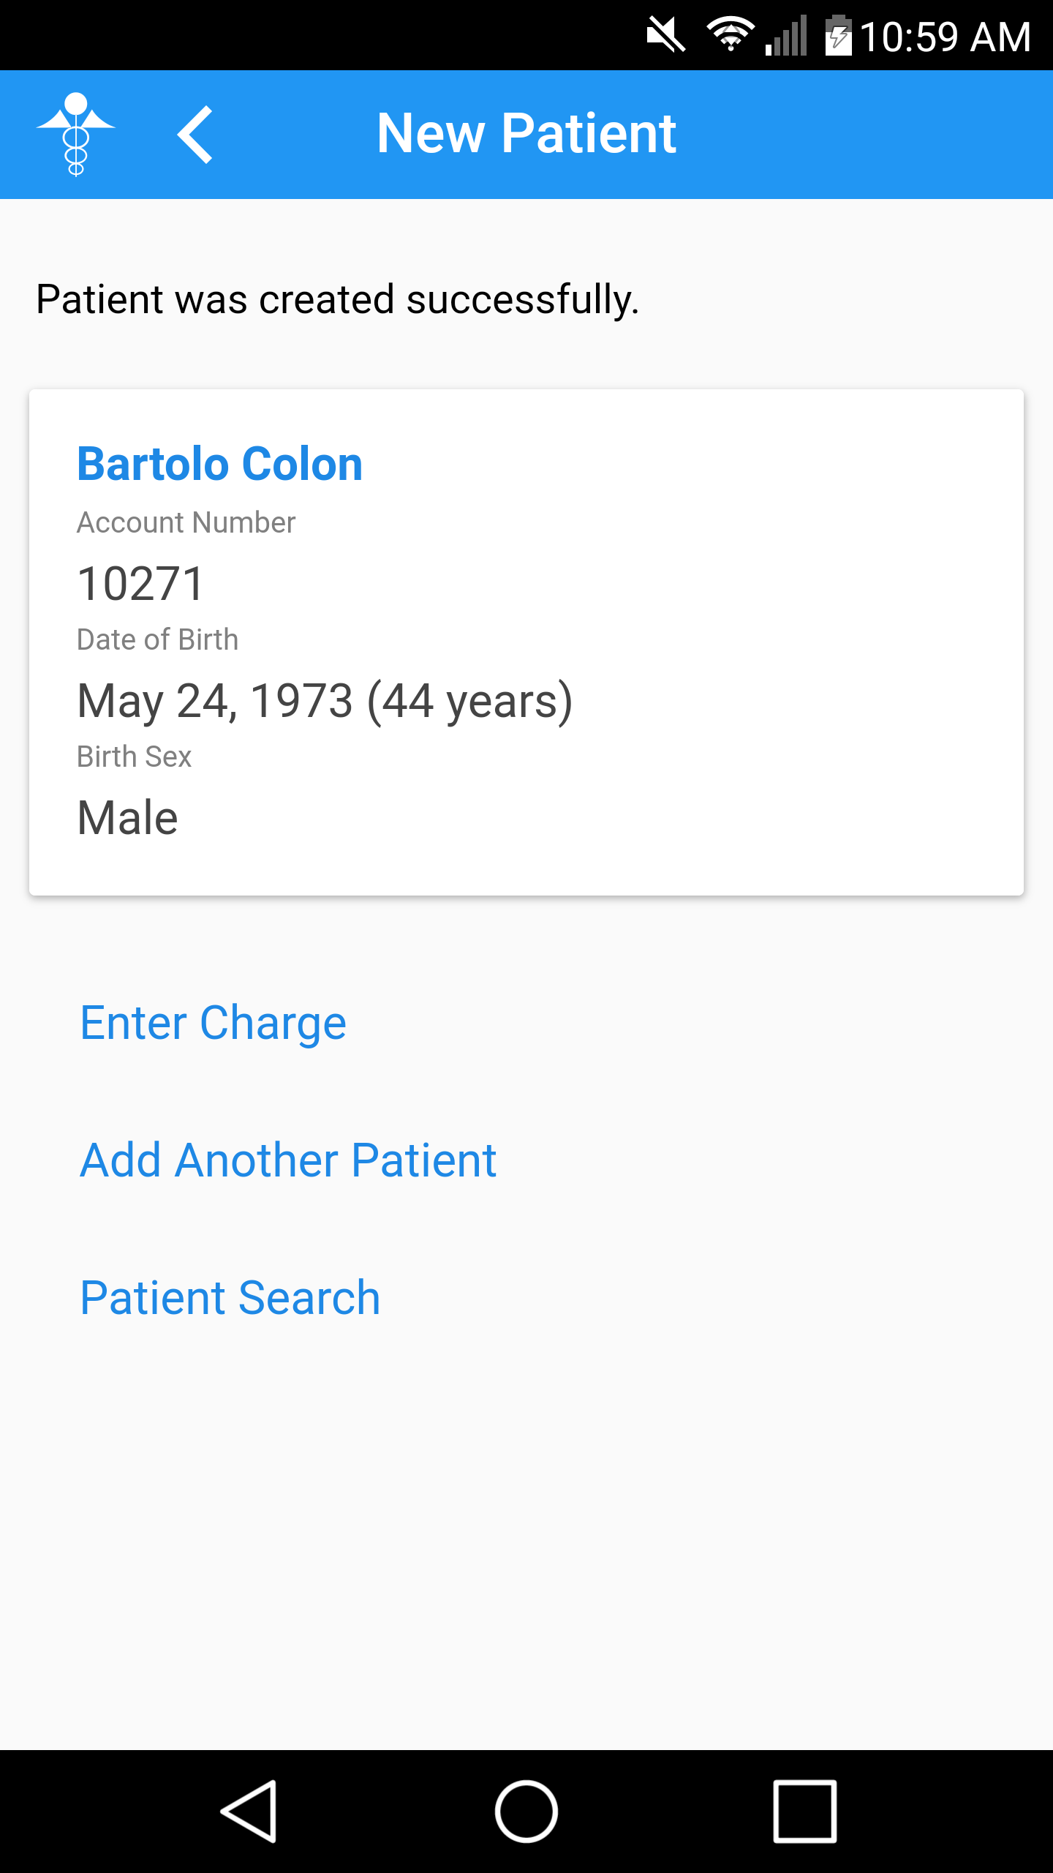
Task: Tap the muted sound status icon
Action: [665, 35]
